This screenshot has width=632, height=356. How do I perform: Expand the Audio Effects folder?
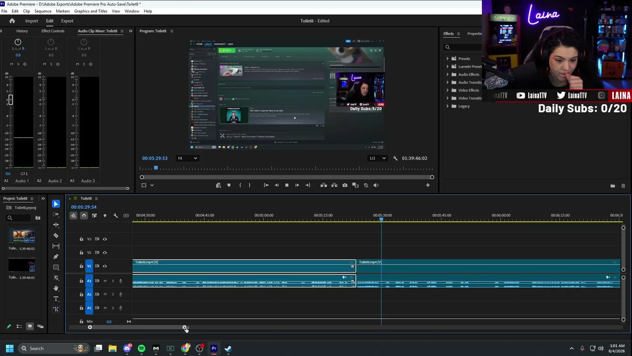447,74
